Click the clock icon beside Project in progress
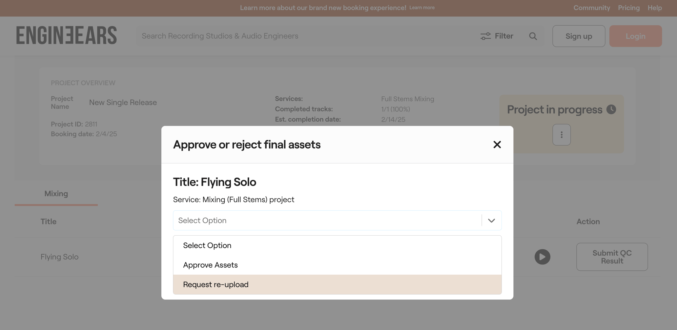 pos(611,109)
